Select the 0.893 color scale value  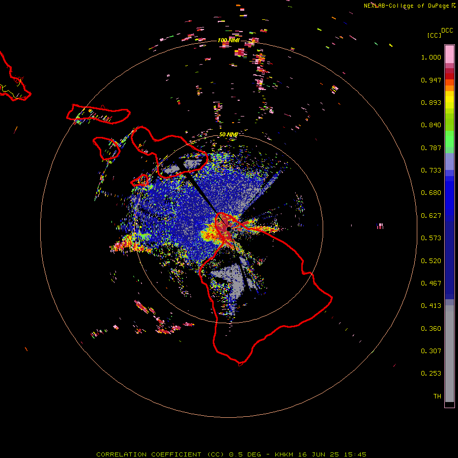point(431,102)
